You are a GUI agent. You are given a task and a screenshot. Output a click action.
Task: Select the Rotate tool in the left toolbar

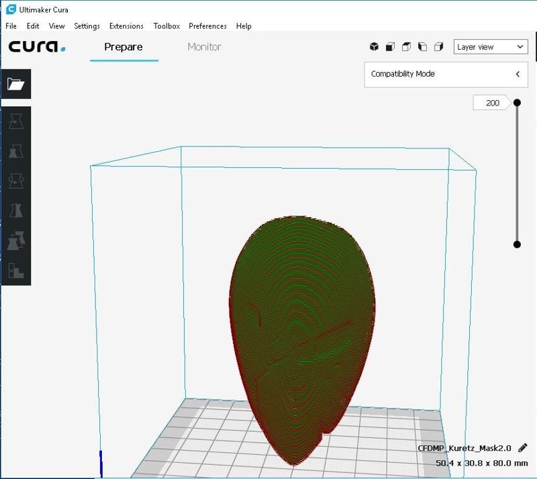point(15,181)
